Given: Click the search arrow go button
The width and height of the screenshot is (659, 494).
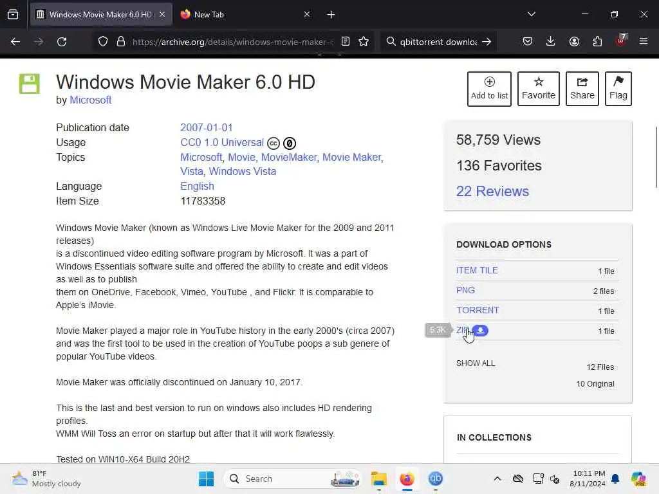Looking at the screenshot, I should click(x=487, y=42).
